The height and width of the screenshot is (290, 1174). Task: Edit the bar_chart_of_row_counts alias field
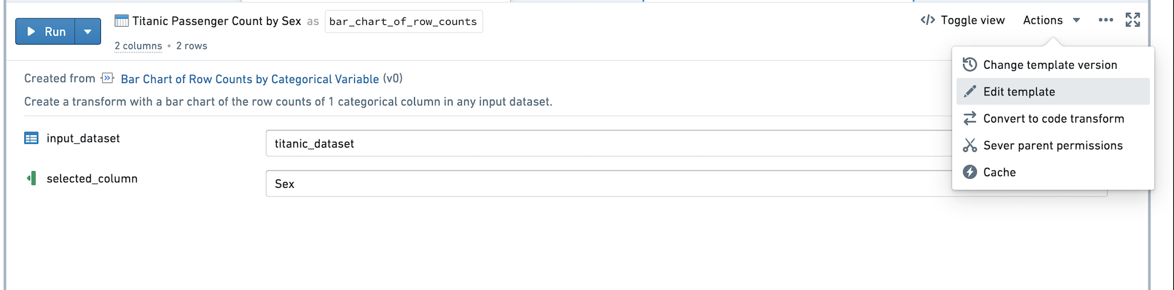click(x=403, y=22)
